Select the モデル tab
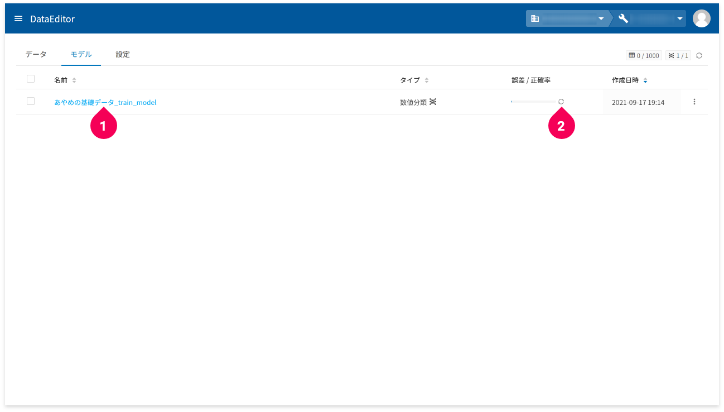The width and height of the screenshot is (724, 412). click(x=81, y=54)
